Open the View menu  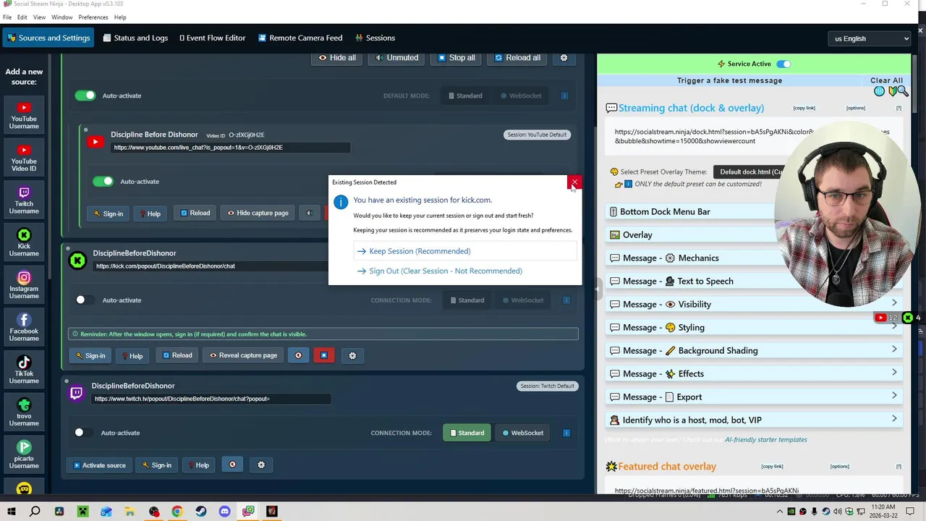point(39,17)
